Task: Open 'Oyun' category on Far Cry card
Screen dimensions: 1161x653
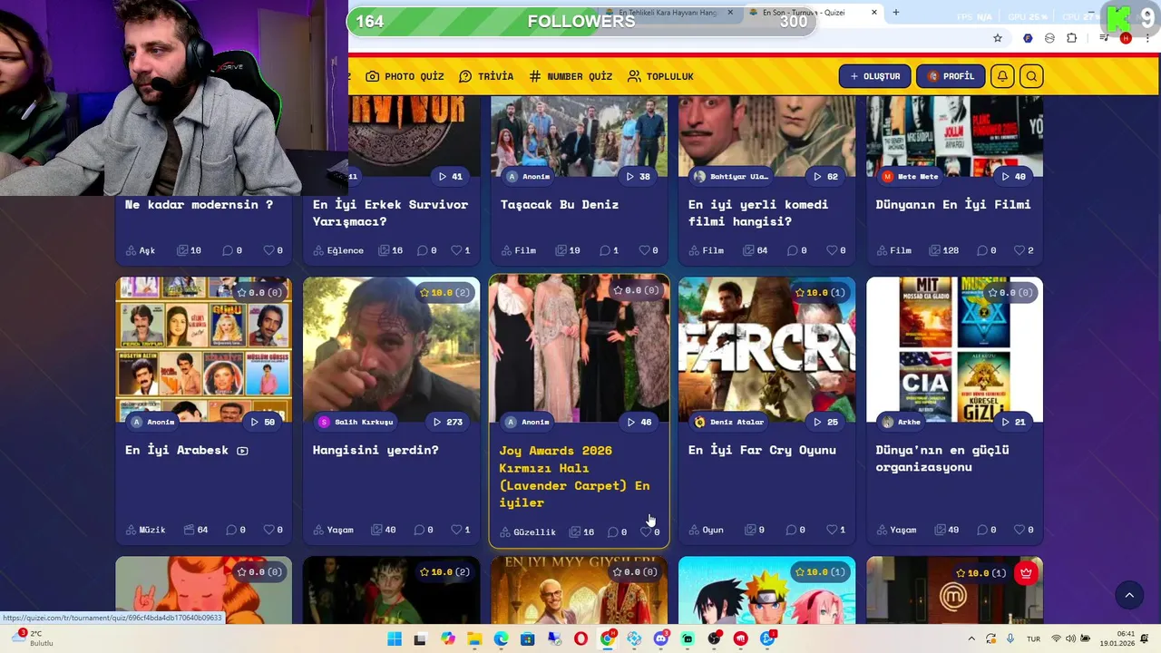Action: point(706,530)
